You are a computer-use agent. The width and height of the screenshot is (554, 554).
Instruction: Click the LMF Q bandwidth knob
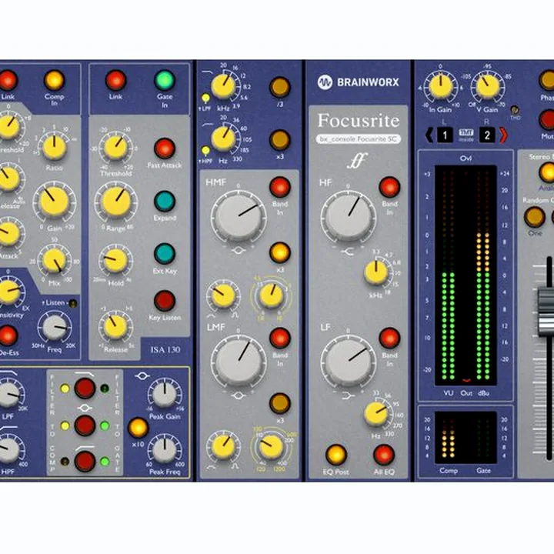223,446
